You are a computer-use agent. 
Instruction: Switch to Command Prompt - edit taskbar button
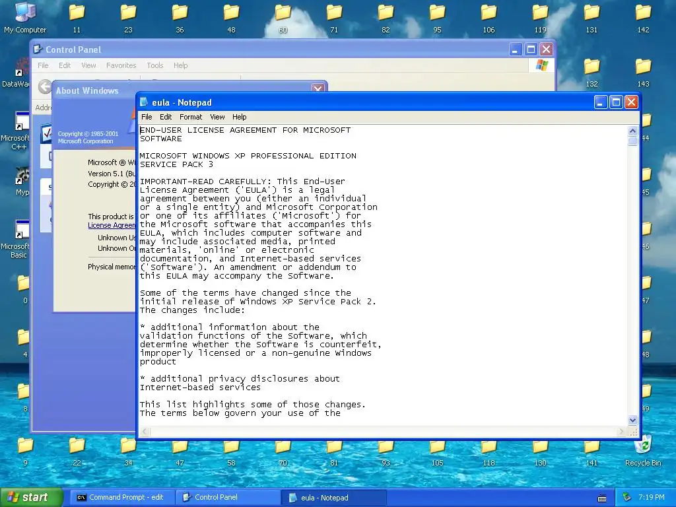122,498
